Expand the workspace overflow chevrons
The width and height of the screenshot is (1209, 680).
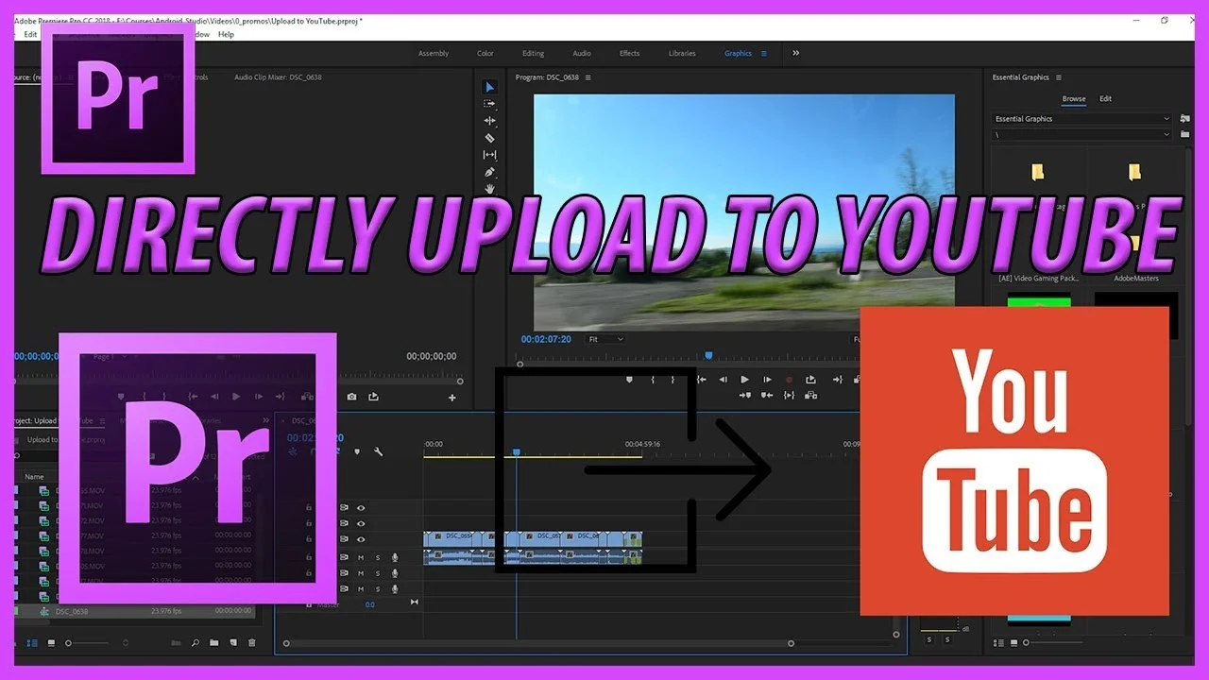coord(795,53)
